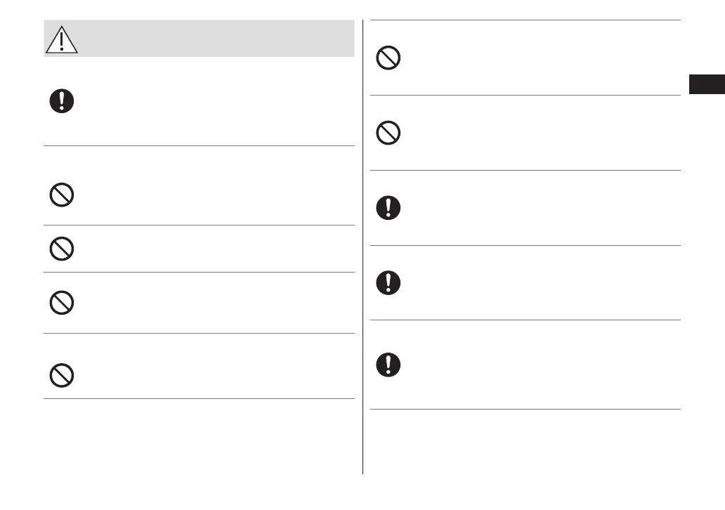Click the bottom exclamation icon in the right column
Image resolution: width=725 pixels, height=510 pixels.
pos(388,364)
